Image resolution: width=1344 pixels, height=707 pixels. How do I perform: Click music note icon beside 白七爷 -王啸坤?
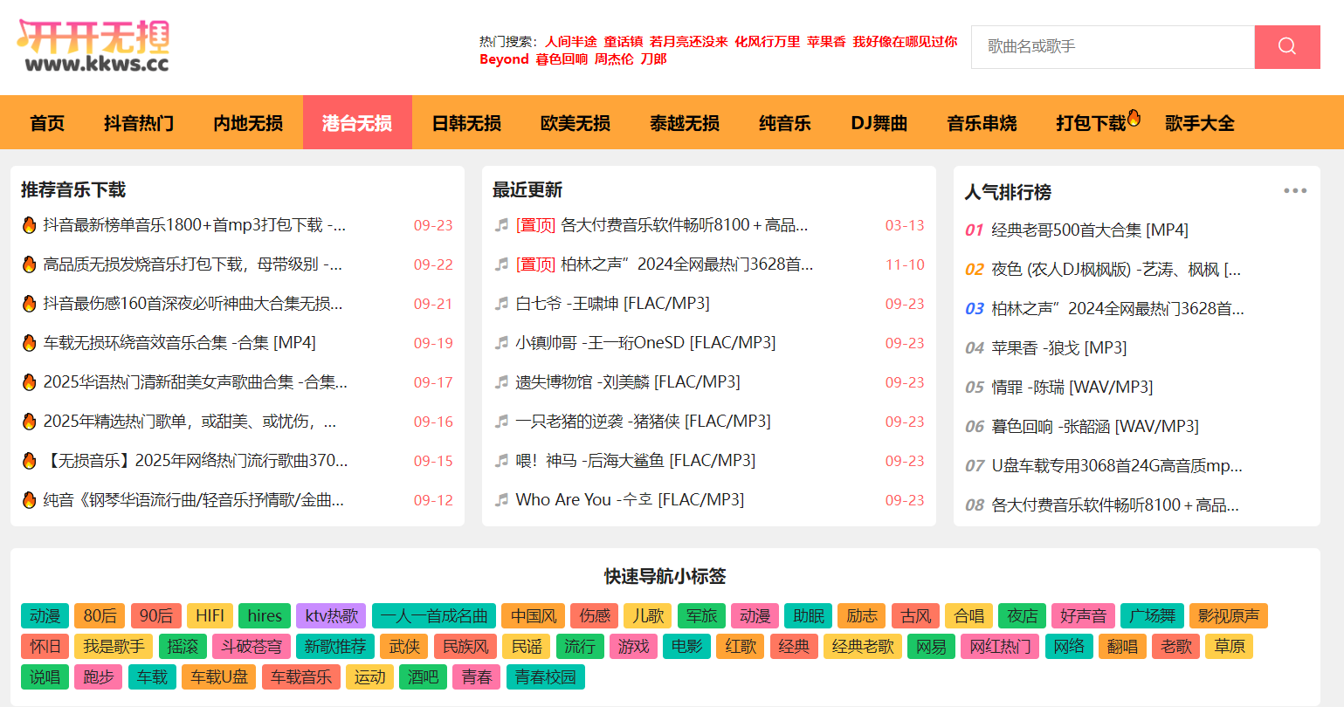pos(501,304)
